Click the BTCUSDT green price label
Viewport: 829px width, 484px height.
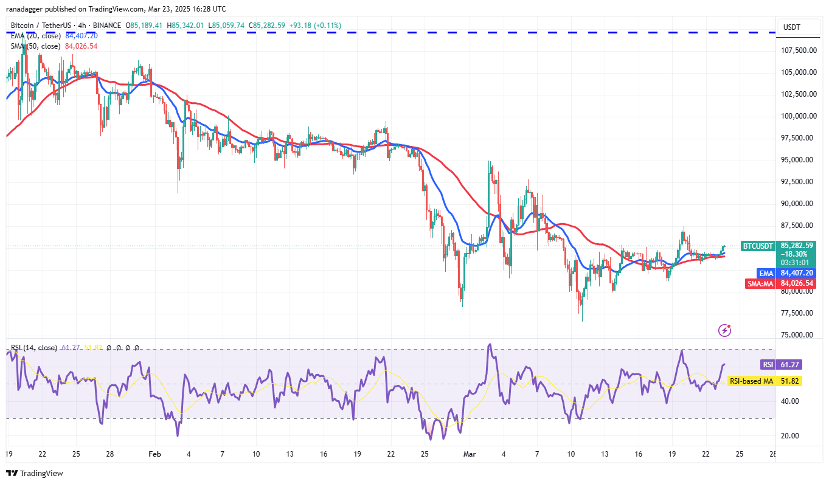point(757,246)
